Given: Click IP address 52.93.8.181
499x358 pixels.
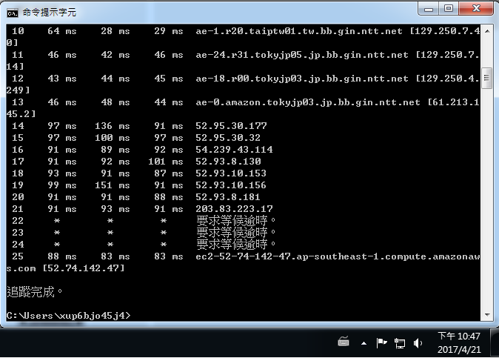Looking at the screenshot, I should tap(228, 197).
